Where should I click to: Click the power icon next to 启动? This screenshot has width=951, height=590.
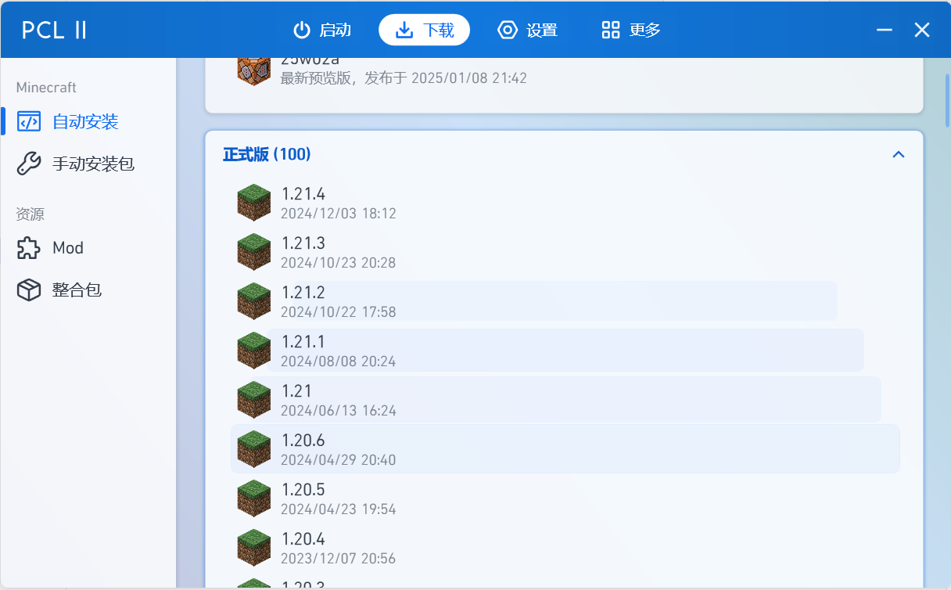[302, 30]
